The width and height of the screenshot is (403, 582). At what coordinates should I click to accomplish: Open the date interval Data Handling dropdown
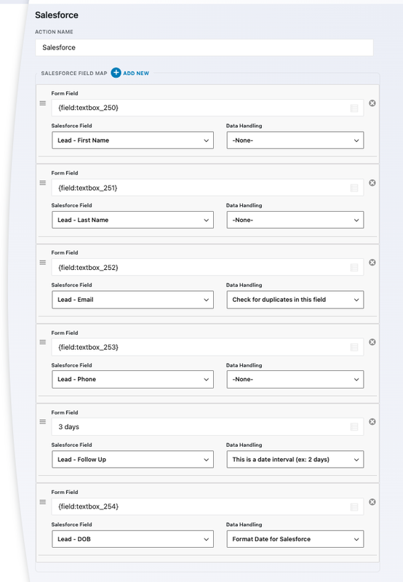point(295,459)
